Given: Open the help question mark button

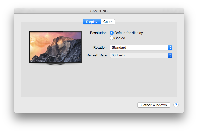Looking at the screenshot, I should coord(176,105).
